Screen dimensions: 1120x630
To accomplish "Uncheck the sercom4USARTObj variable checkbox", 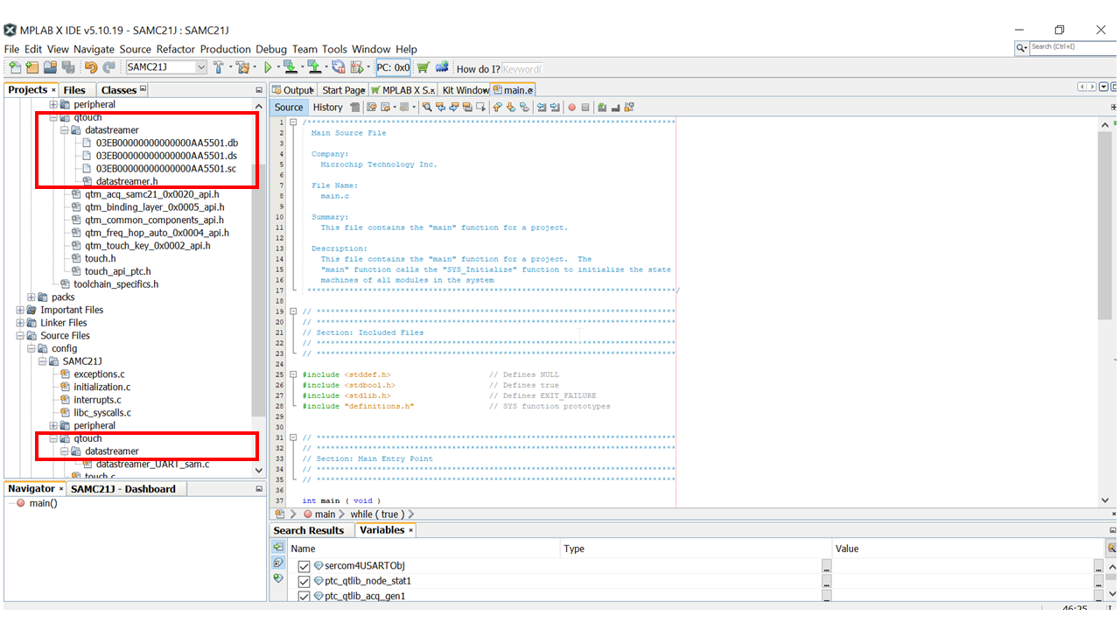I will coord(304,566).
